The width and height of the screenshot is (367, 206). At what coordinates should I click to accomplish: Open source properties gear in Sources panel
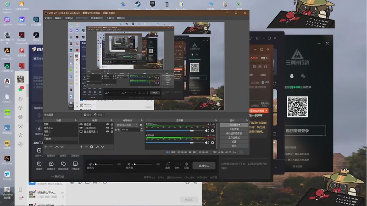[91, 147]
